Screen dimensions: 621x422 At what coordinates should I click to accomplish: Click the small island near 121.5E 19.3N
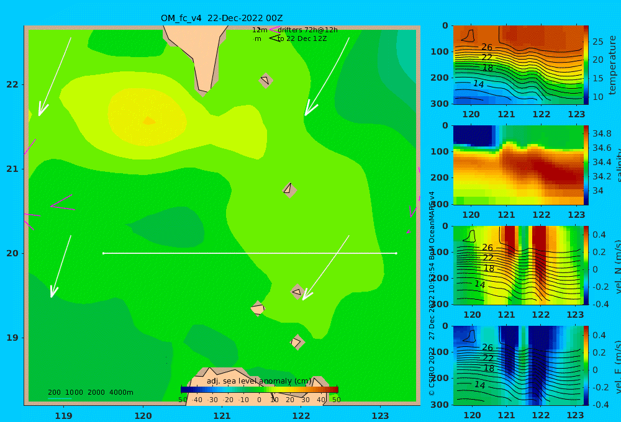pos(258,308)
